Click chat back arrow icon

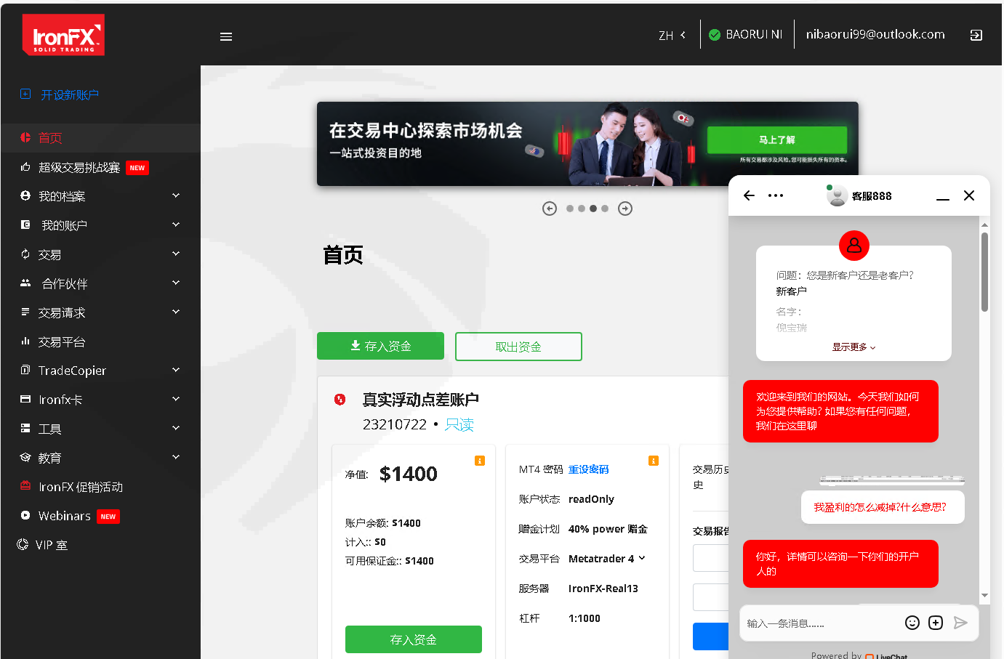750,195
